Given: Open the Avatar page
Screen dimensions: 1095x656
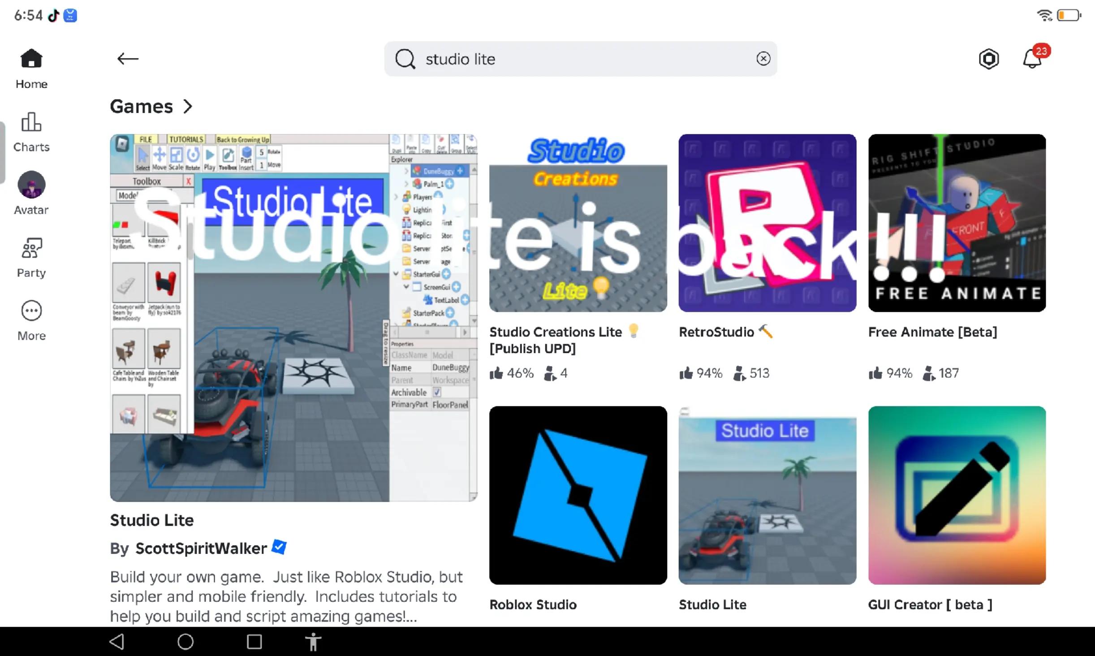Looking at the screenshot, I should [x=31, y=194].
